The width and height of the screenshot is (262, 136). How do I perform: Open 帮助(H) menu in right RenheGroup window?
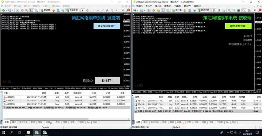198,6
